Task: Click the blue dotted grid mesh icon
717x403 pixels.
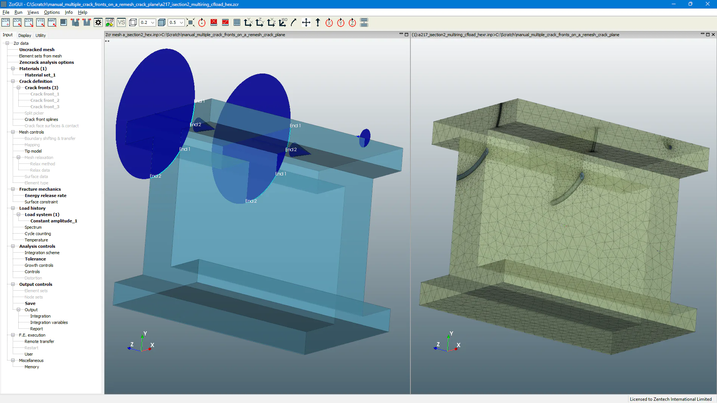Action: click(x=63, y=22)
